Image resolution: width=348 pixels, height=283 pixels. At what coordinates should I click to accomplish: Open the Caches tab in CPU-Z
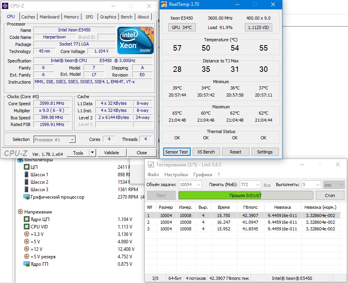(x=28, y=17)
